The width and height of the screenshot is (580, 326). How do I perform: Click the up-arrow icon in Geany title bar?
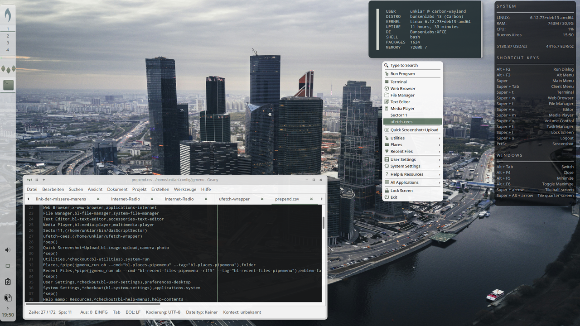pos(43,180)
